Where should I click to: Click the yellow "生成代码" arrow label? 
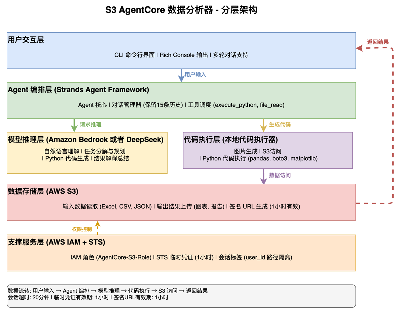click(280, 124)
